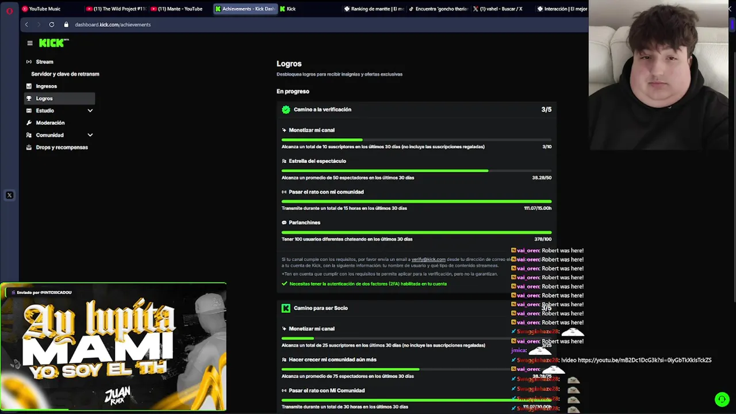736x414 pixels.
Task: Expand the Comunidad submenu chevron
Action: point(90,135)
